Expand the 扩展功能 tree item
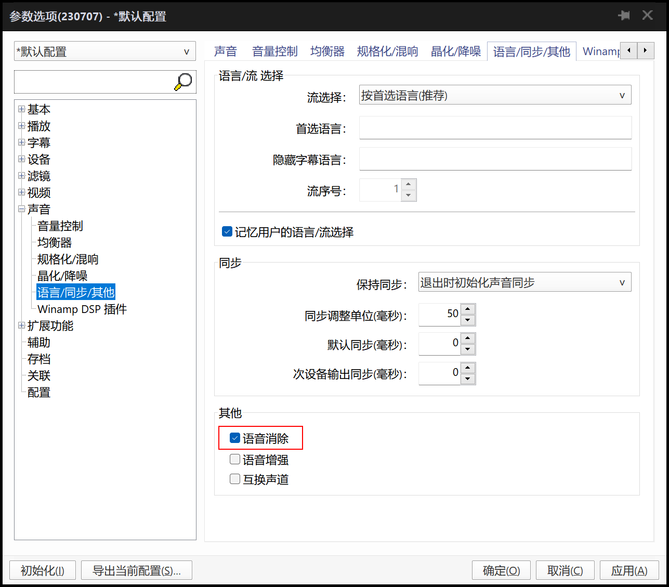This screenshot has height=587, width=669. pos(21,325)
